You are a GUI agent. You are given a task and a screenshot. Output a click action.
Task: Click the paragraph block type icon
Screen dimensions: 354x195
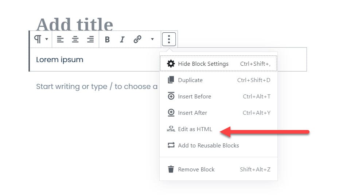pos(38,39)
